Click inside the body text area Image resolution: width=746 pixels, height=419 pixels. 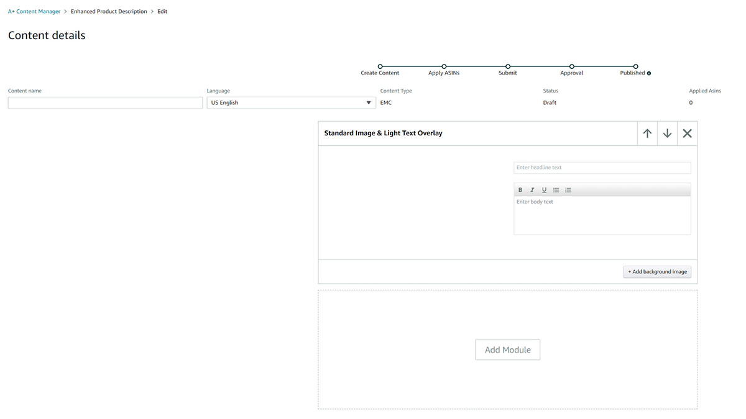602,215
